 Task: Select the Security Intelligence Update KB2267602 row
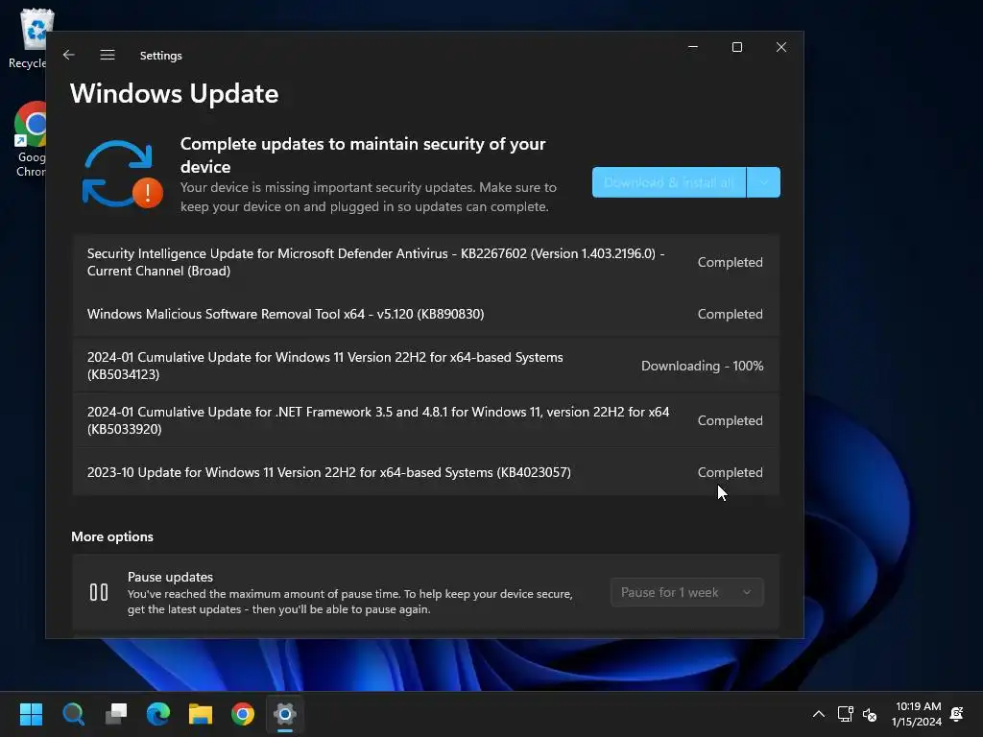pos(425,262)
